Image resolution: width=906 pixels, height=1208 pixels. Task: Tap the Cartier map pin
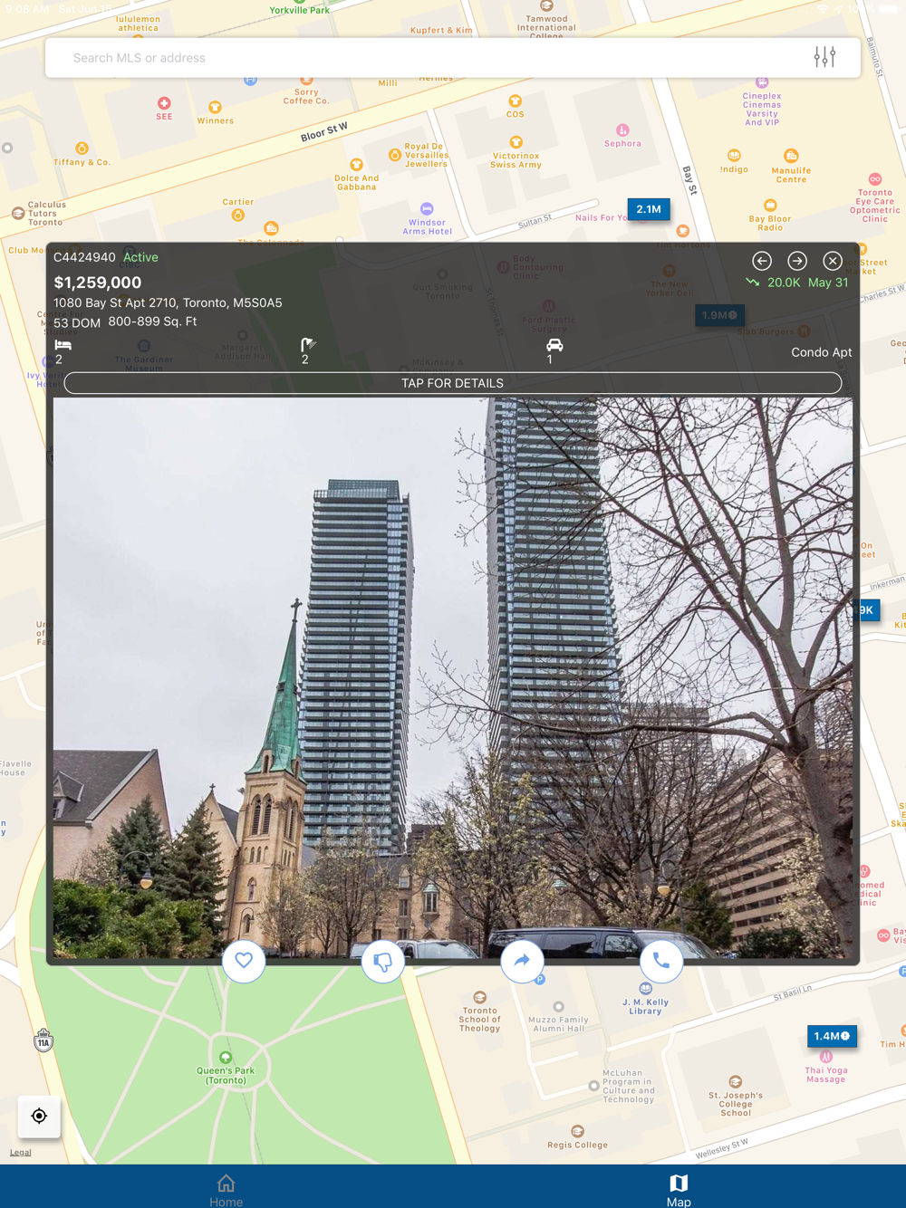pyautogui.click(x=237, y=216)
